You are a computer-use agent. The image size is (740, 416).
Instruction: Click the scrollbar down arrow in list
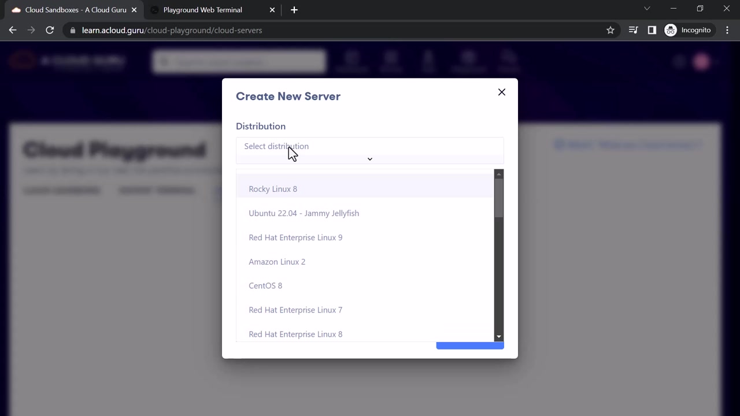click(499, 337)
